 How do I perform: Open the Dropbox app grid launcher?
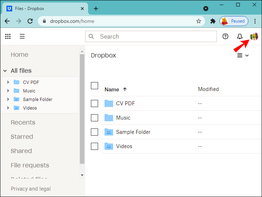(x=8, y=36)
